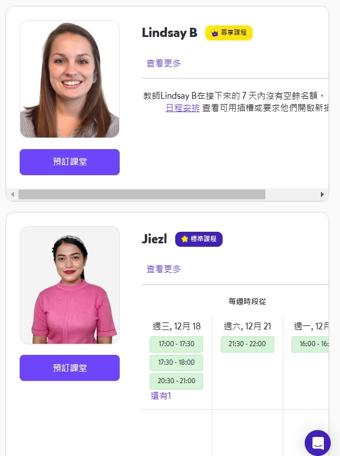Pick Monday's 16:00 time slot
340x456 pixels.
pos(310,344)
